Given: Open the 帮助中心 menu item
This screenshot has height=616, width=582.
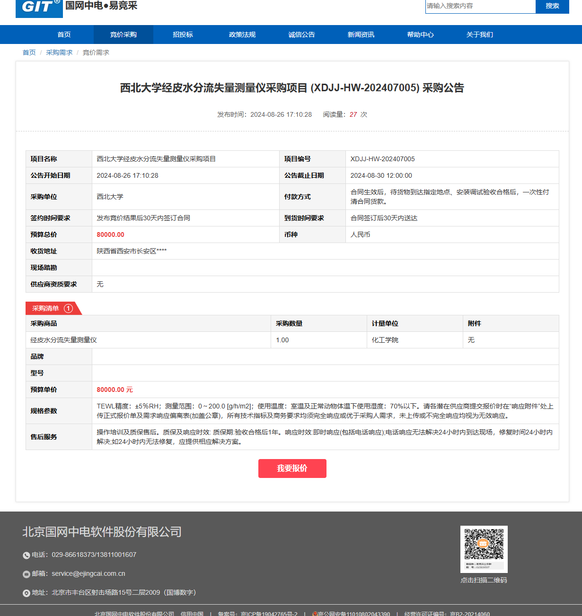Looking at the screenshot, I should (x=420, y=35).
